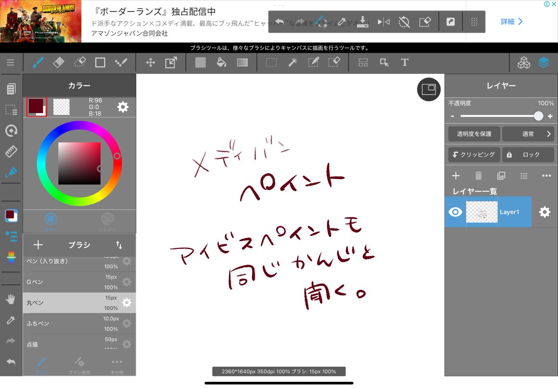Add a new layer with plus icon
The height and width of the screenshot is (388, 558).
tap(456, 175)
